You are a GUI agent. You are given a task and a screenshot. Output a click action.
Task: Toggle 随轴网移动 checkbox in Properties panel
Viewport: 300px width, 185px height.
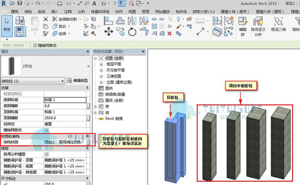(46, 130)
